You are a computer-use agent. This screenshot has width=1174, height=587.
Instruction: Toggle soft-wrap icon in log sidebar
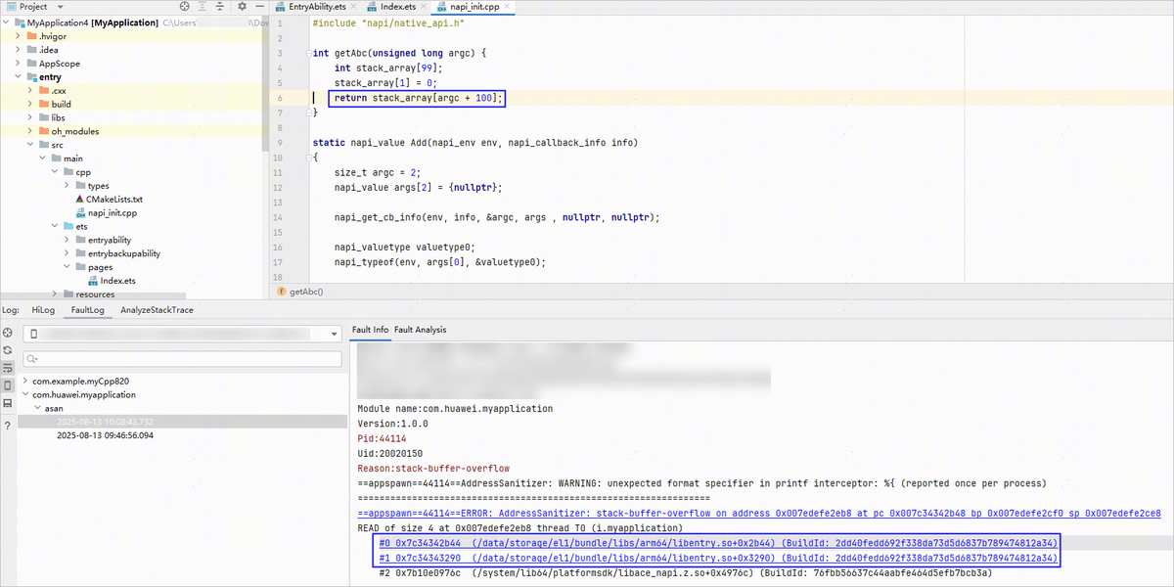coord(8,368)
